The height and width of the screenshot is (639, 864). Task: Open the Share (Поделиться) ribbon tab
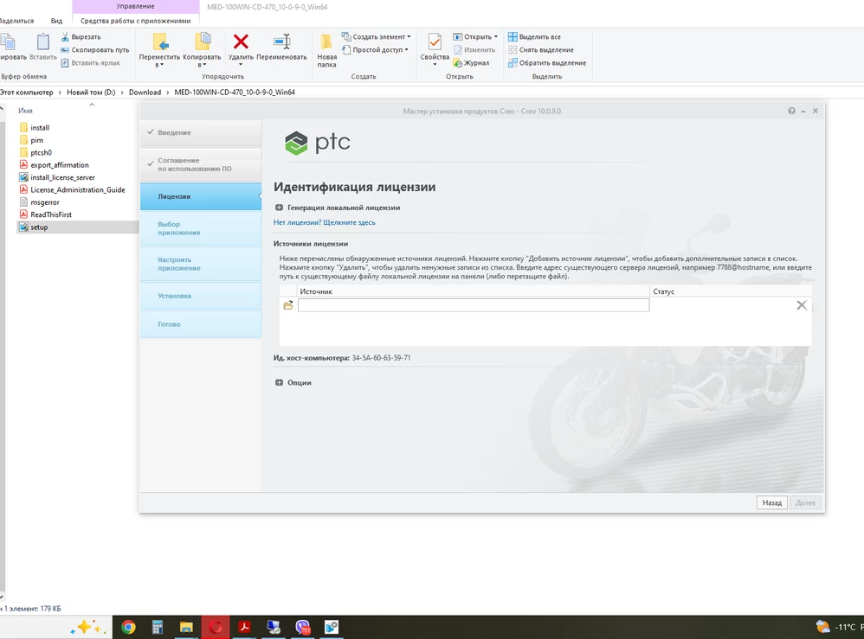point(16,21)
